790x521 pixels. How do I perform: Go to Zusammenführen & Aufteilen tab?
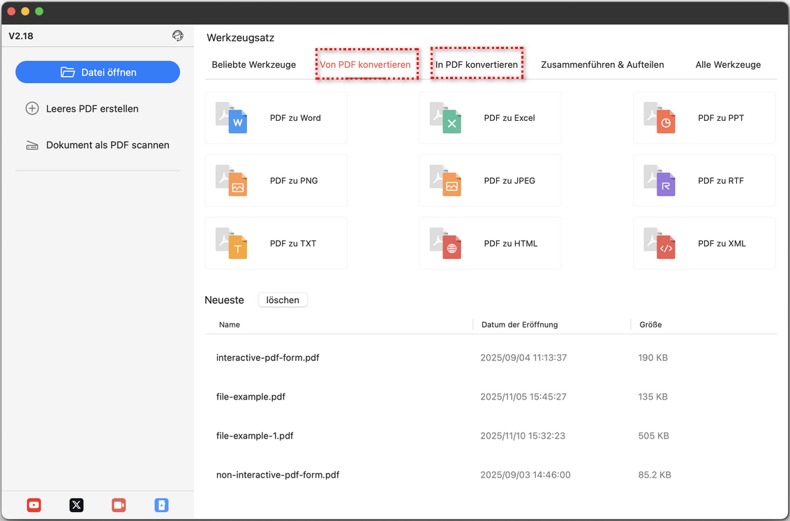tap(602, 65)
